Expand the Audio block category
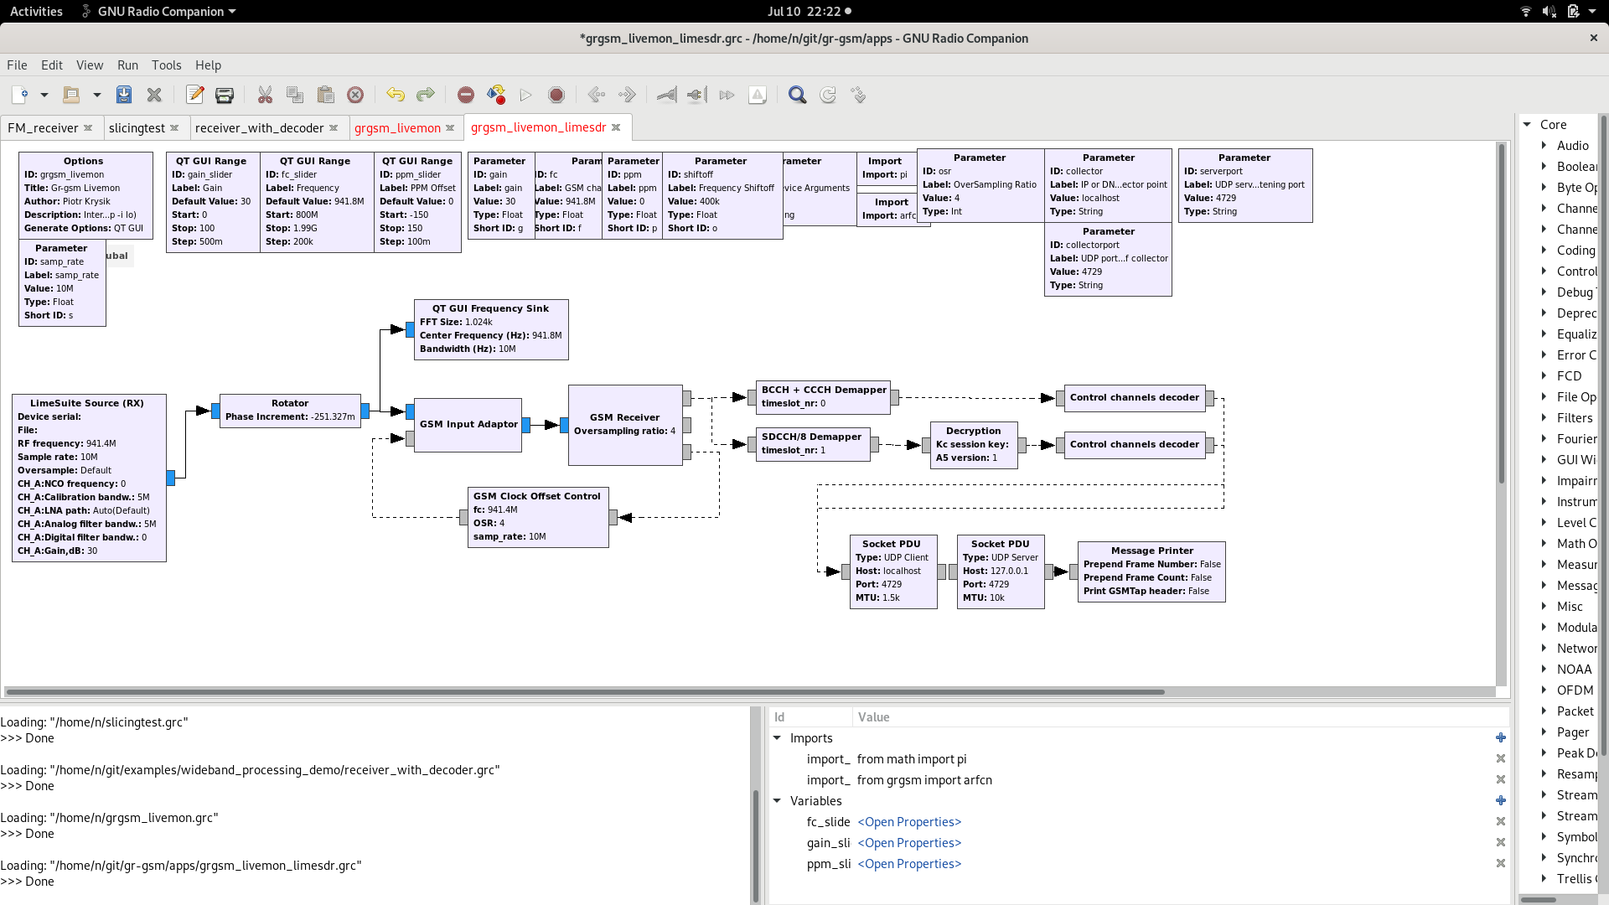This screenshot has height=905, width=1609. 1544,145
